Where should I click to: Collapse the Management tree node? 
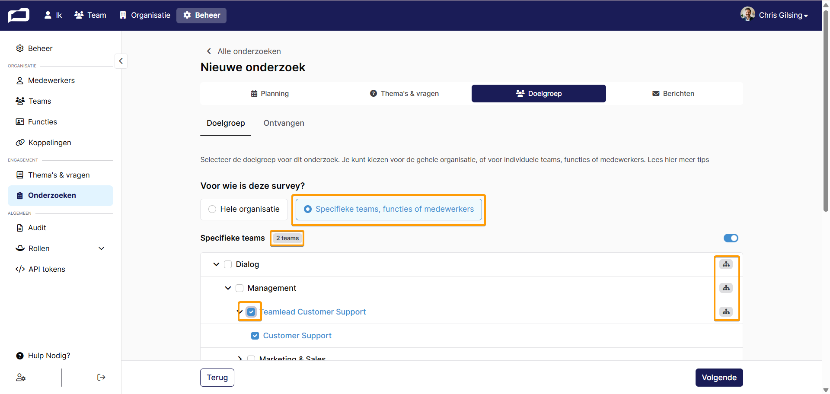pos(228,288)
